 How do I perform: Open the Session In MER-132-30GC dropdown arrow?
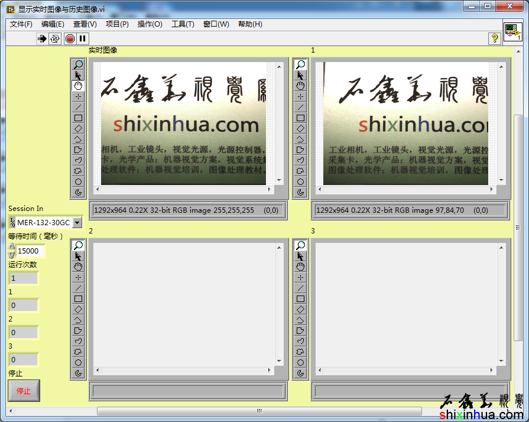77,223
